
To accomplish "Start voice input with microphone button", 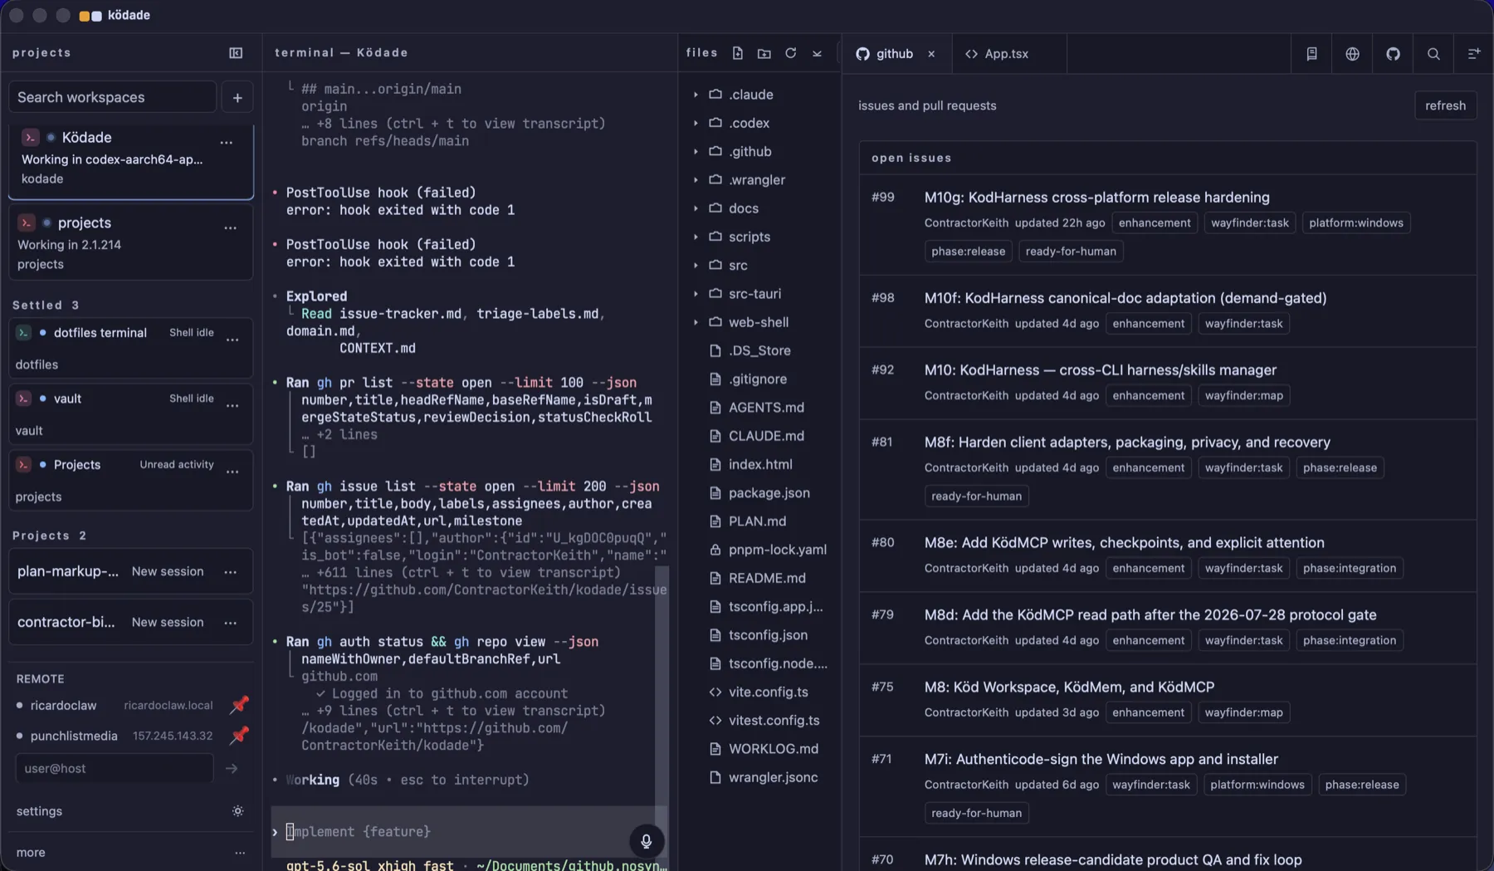I will pos(646,841).
